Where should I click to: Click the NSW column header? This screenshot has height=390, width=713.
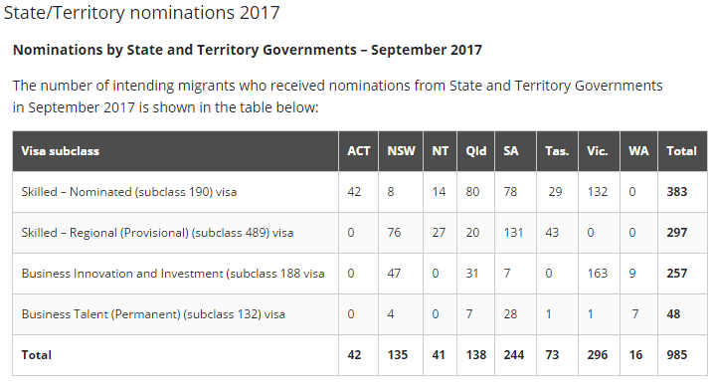[401, 151]
